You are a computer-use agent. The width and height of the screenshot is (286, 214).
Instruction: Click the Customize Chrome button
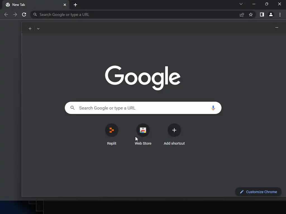click(x=258, y=192)
